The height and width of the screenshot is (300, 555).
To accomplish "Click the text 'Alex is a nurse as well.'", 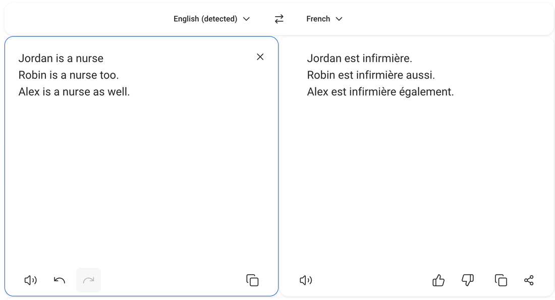I will [74, 92].
